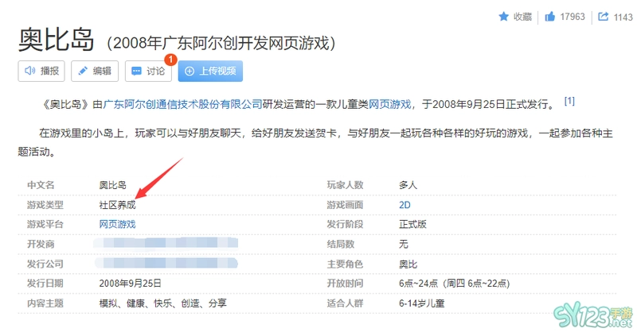Image resolution: width=637 pixels, height=332 pixels.
Task: Click the 游戏类型 field label
Action: 45,205
